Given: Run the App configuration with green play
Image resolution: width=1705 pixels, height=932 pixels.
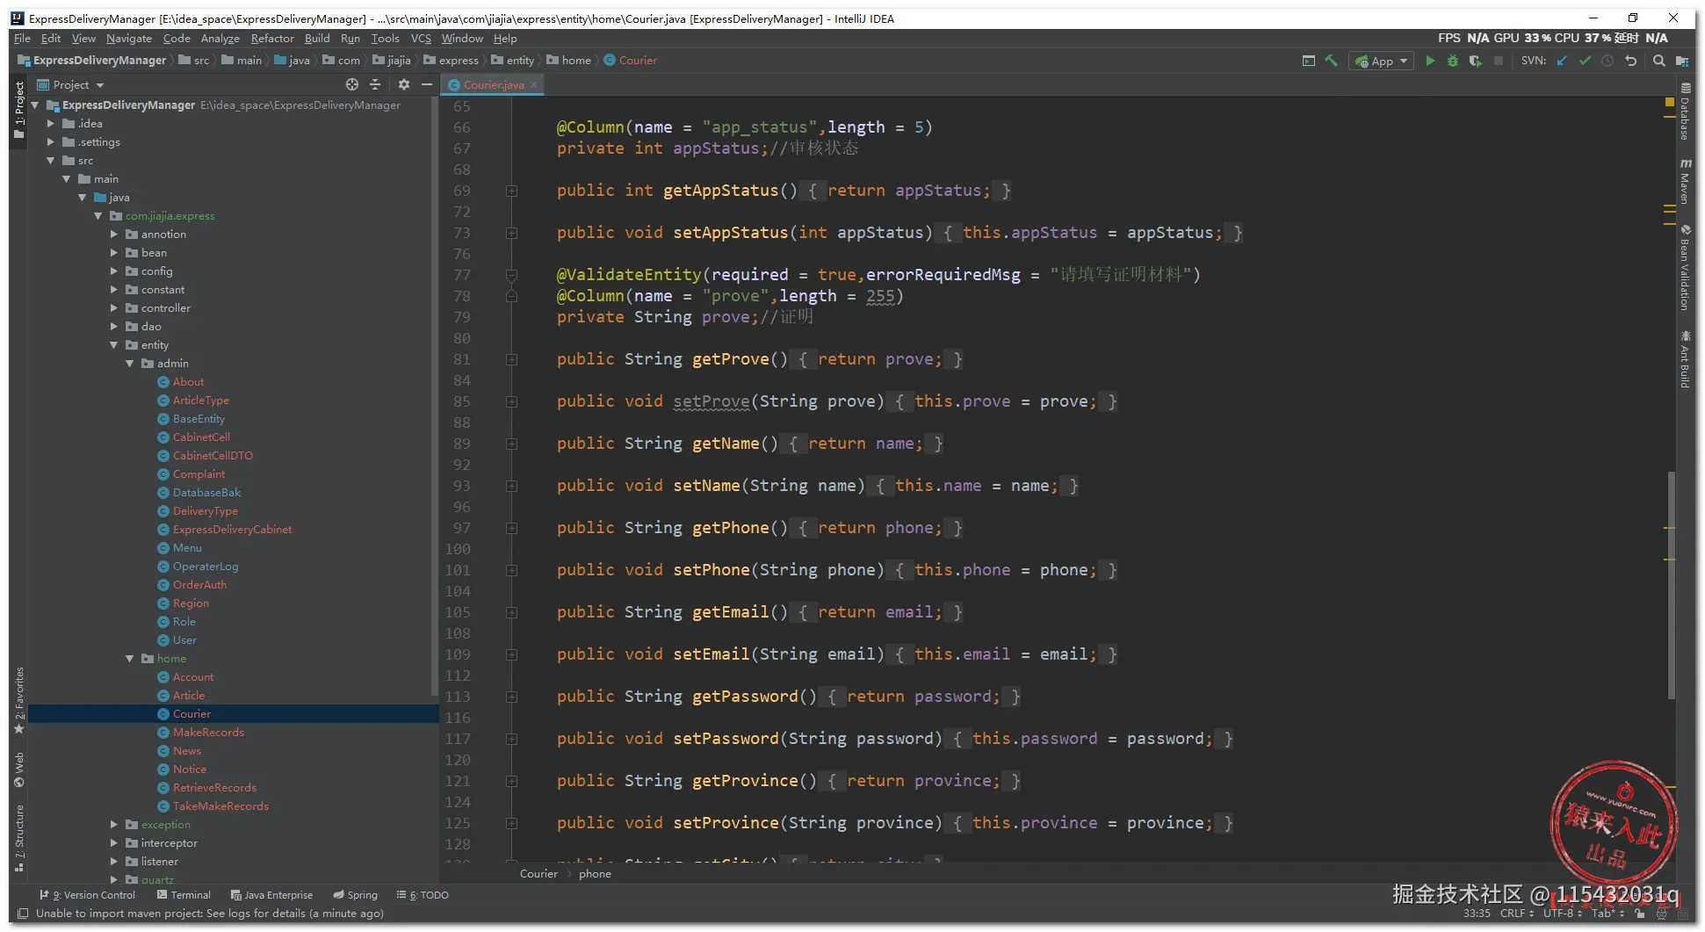Looking at the screenshot, I should [x=1430, y=61].
